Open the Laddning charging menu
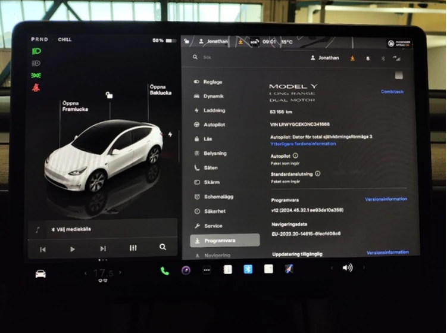 pos(210,110)
